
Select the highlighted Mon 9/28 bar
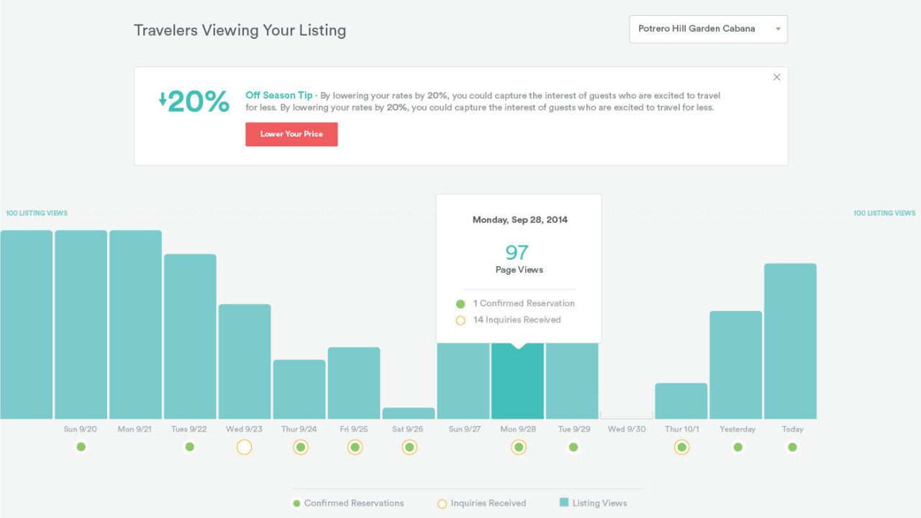(518, 381)
